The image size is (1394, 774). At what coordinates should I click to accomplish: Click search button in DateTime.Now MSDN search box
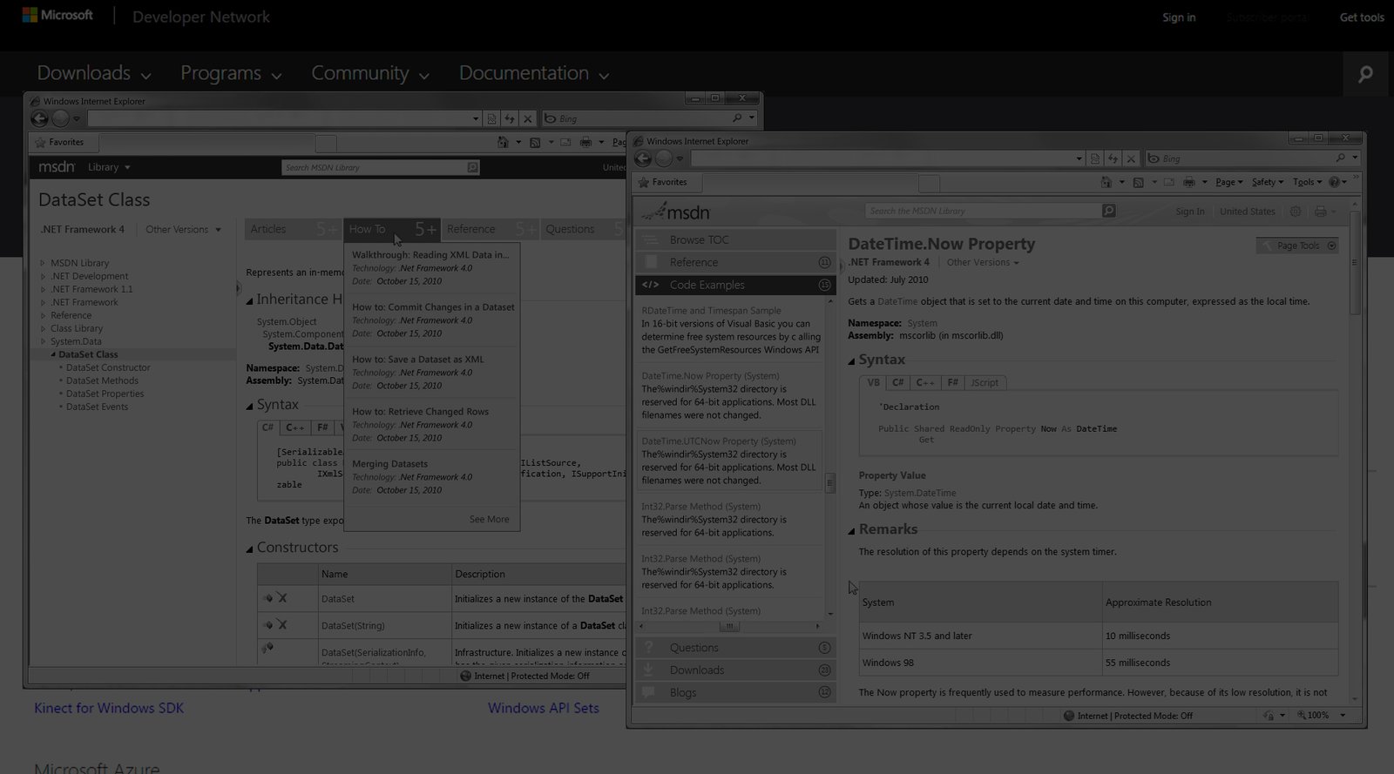click(1108, 211)
